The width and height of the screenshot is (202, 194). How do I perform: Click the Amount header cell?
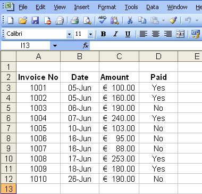point(119,77)
